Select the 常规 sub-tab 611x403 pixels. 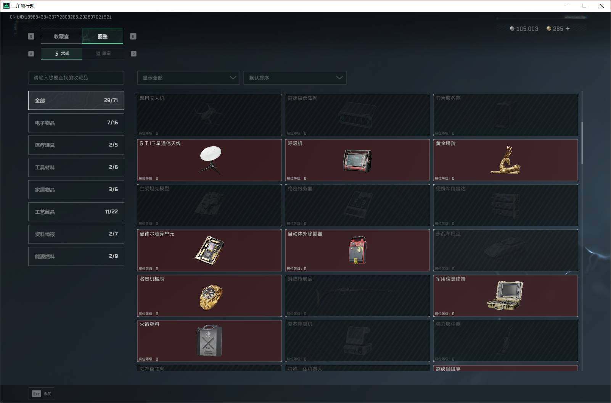point(62,53)
